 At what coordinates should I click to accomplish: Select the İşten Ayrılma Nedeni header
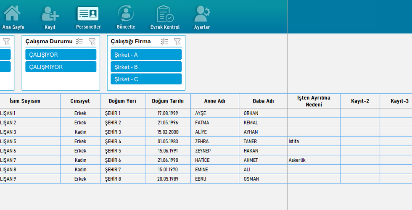(x=314, y=101)
